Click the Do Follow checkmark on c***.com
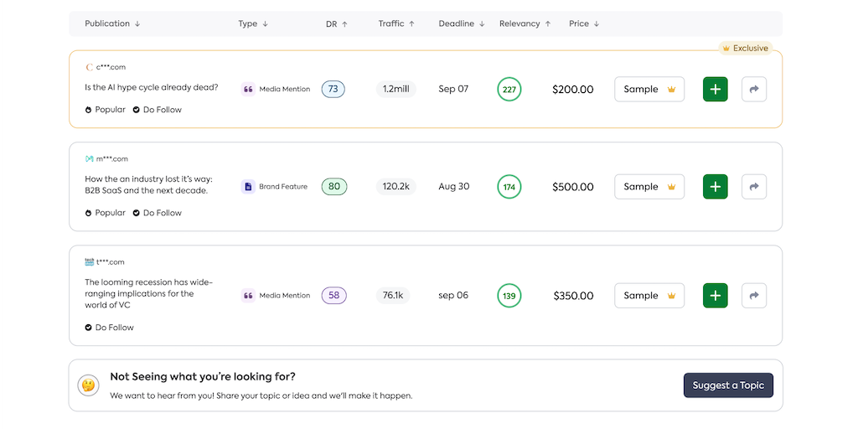The height and width of the screenshot is (429, 858). pos(137,110)
